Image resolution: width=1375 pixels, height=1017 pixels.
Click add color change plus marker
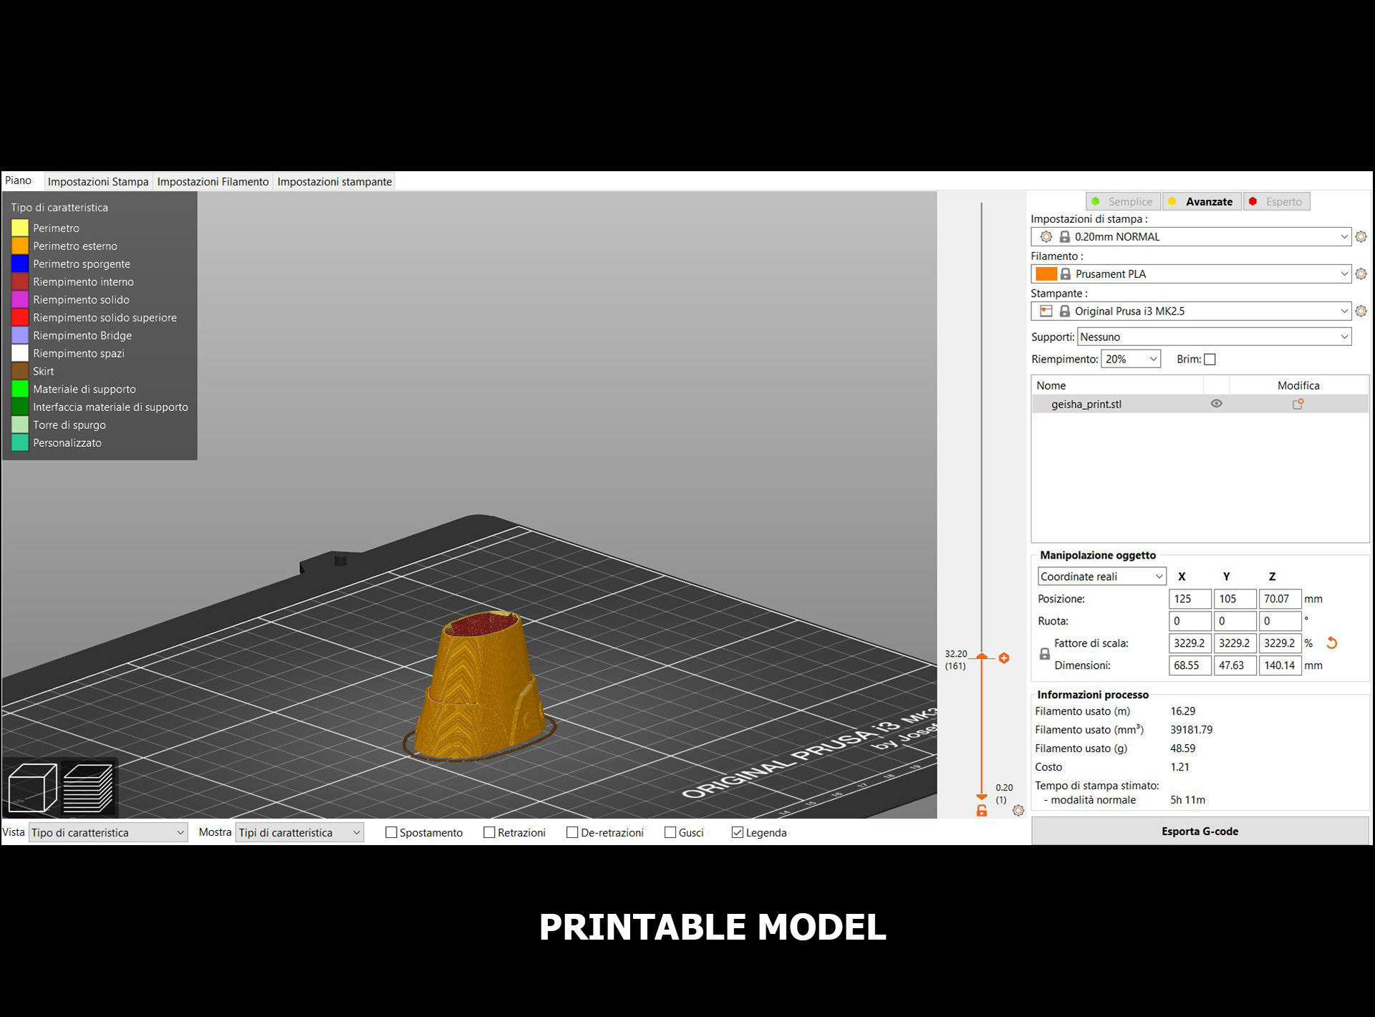pos(1004,658)
